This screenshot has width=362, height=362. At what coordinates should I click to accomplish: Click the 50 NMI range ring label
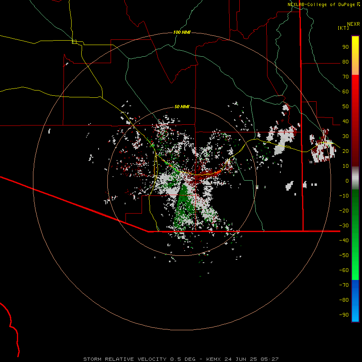182,107
